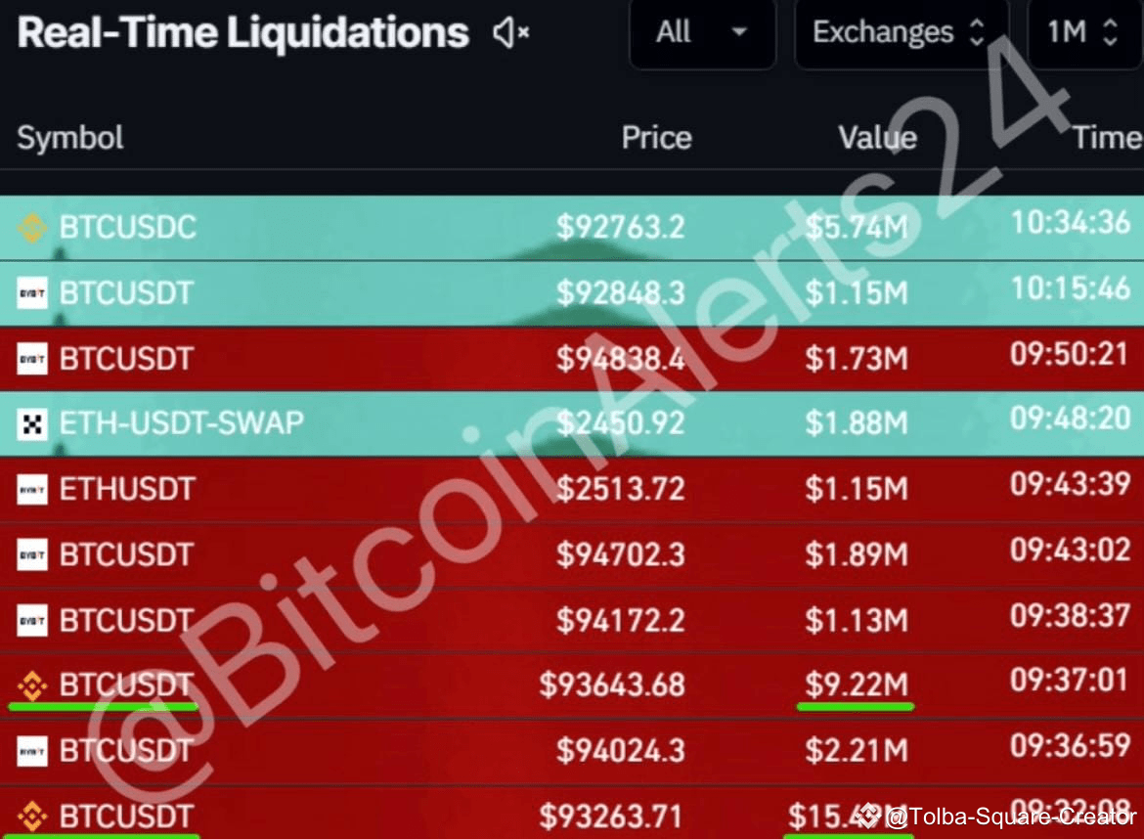The height and width of the screenshot is (839, 1144).
Task: Click the Binance icon next to BTCUSDC
Action: tap(32, 227)
